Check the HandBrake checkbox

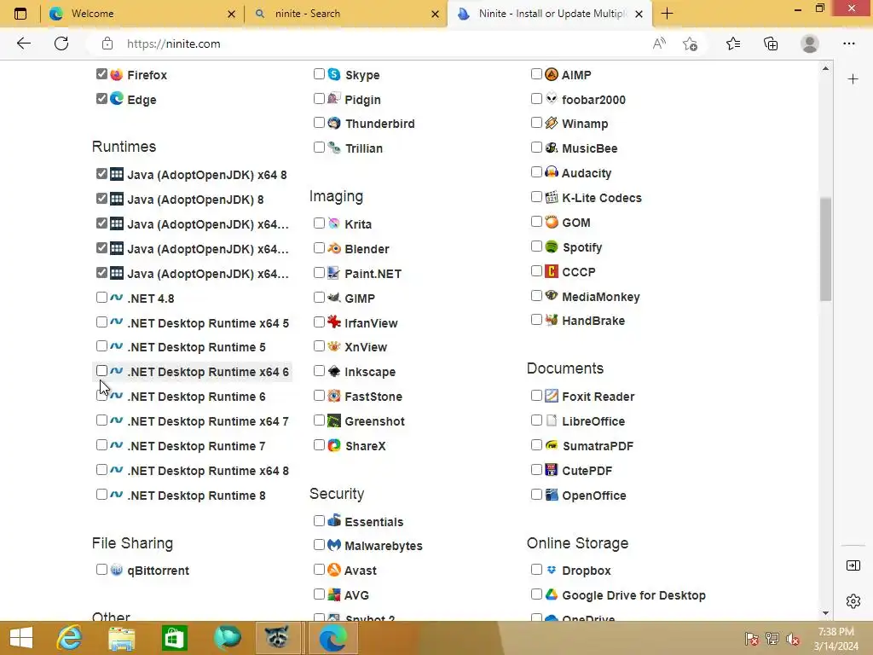[x=536, y=319]
